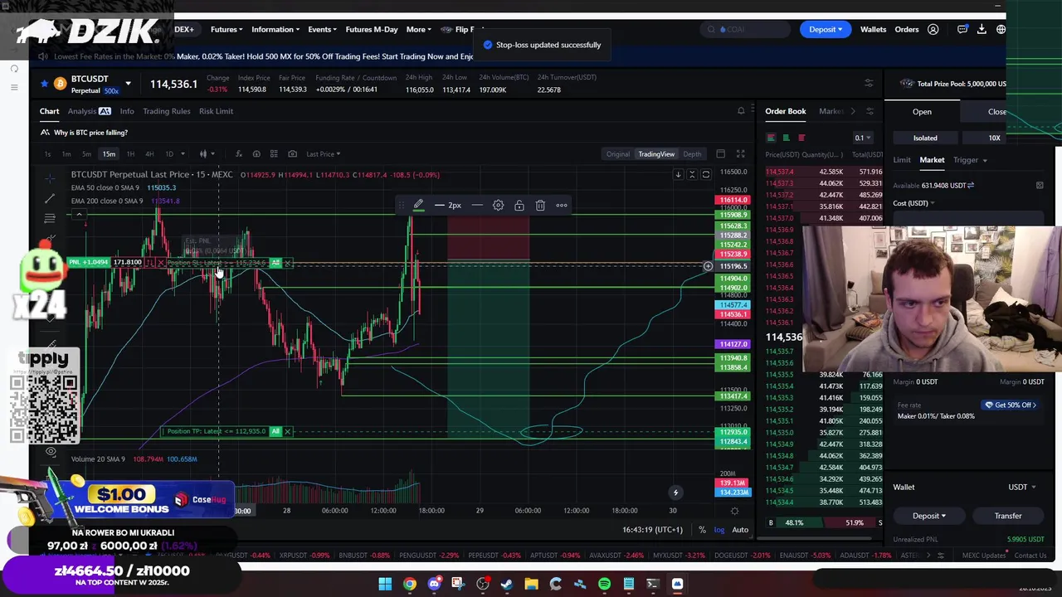Open more timeframes dropdown after 1D

pyautogui.click(x=182, y=153)
